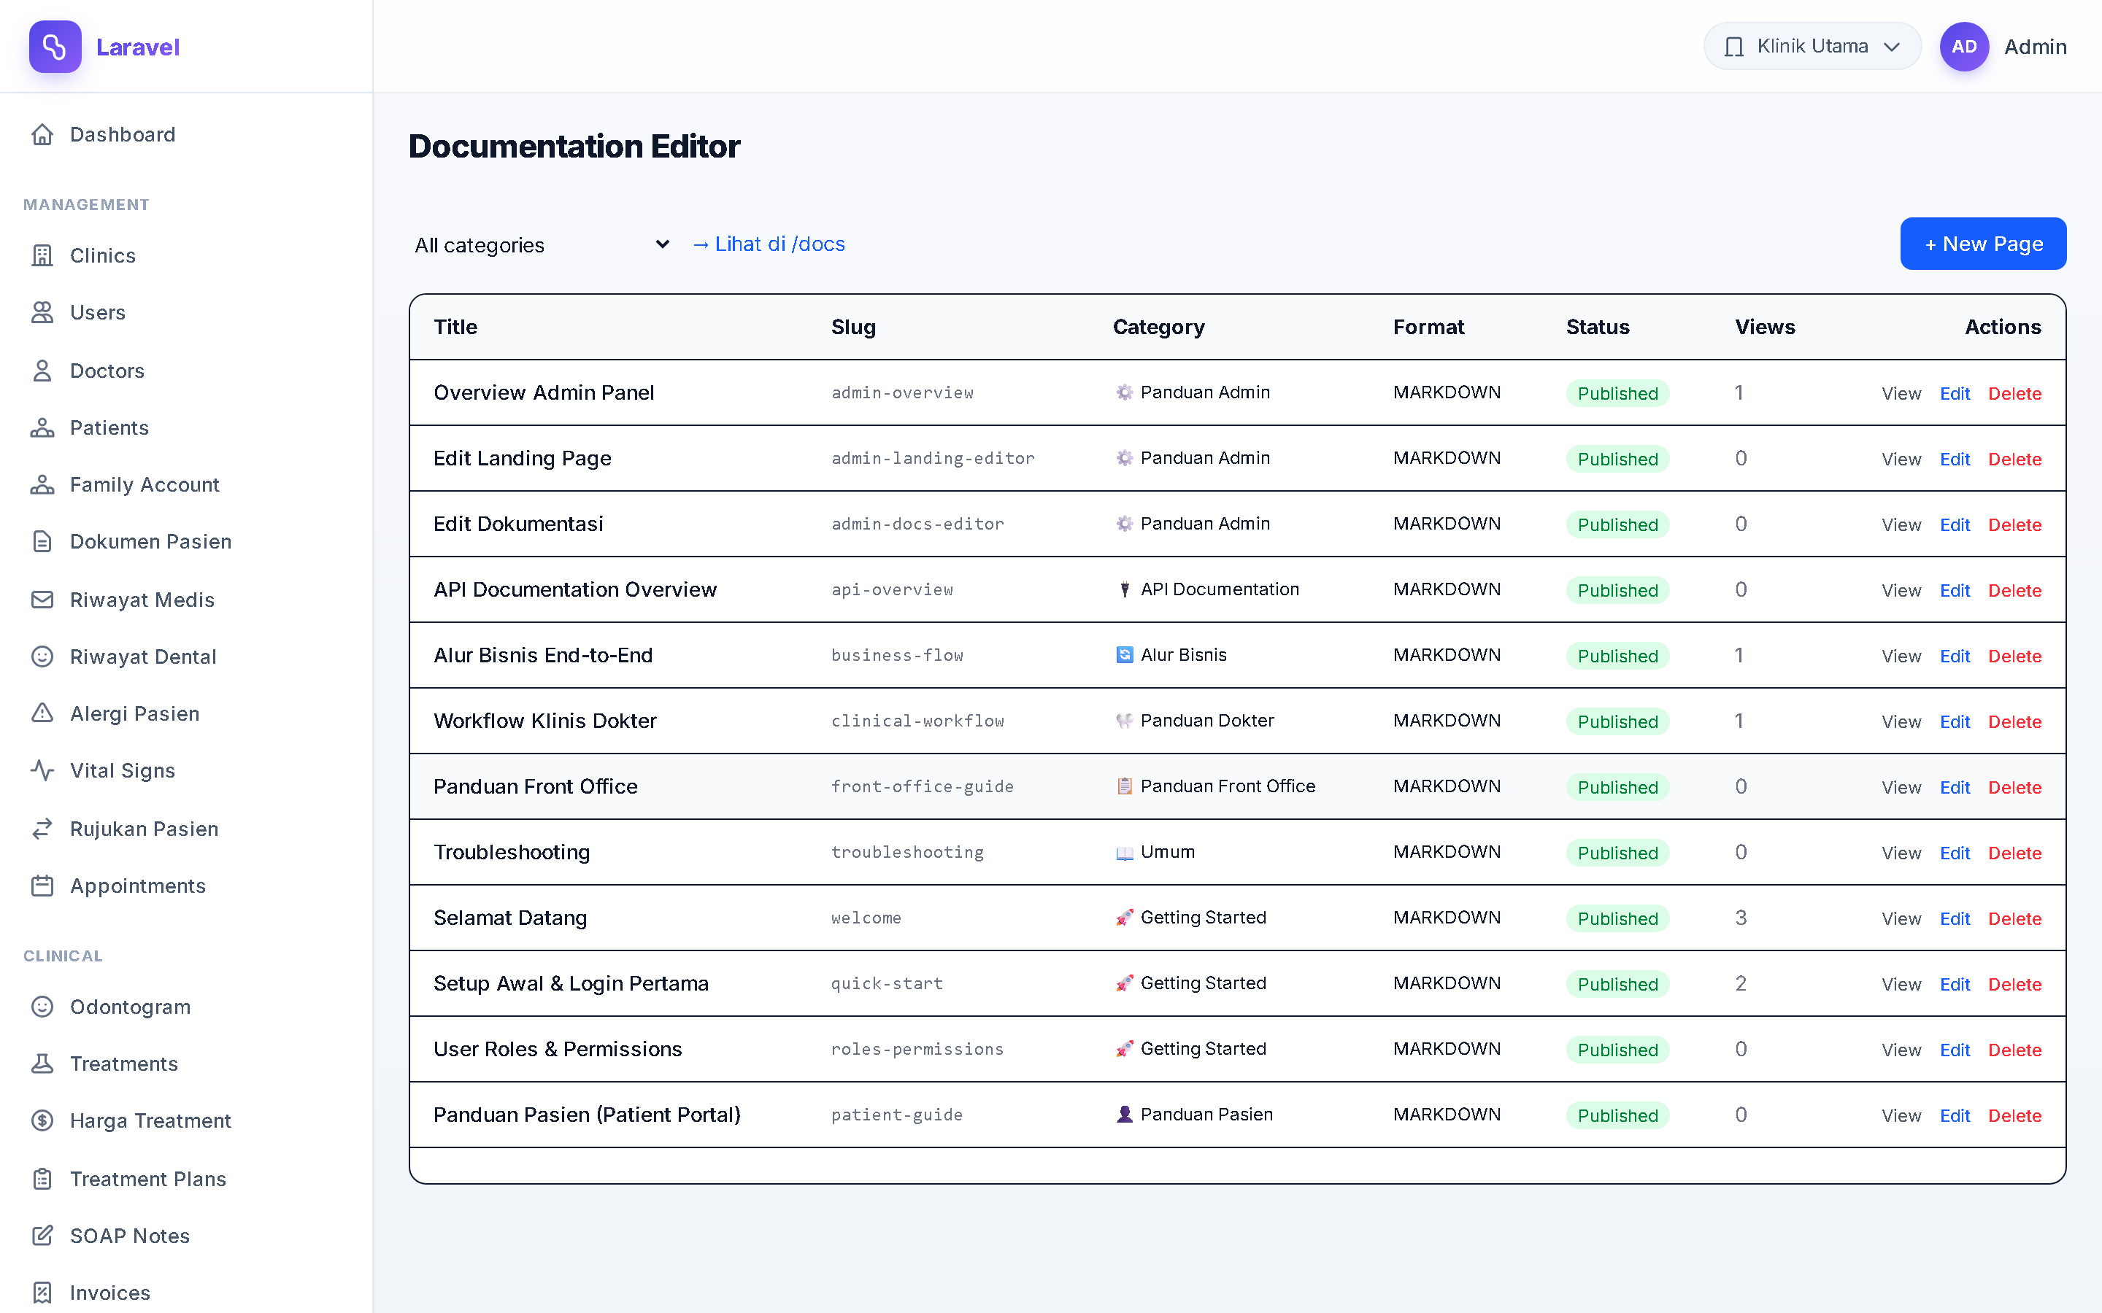The image size is (2102, 1313).
Task: Click the Dokumen Pasien file icon
Action: (42, 542)
